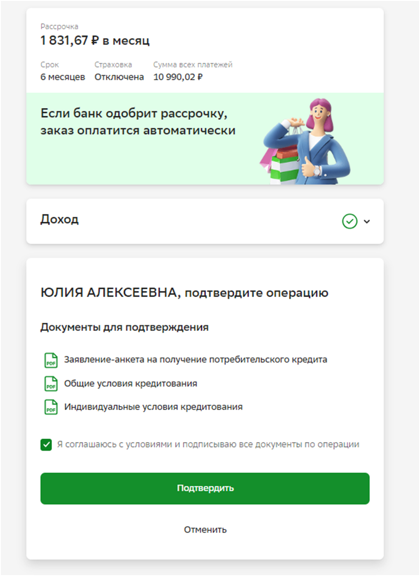Open the Общие условия кредитования PDF icon
Viewport: 420px width, 576px height.
point(51,384)
